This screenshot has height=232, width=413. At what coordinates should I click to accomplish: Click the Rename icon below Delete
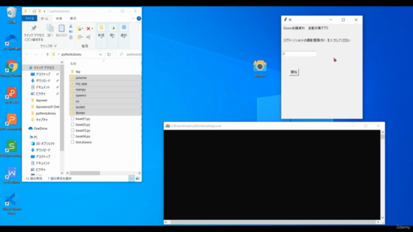[88, 37]
